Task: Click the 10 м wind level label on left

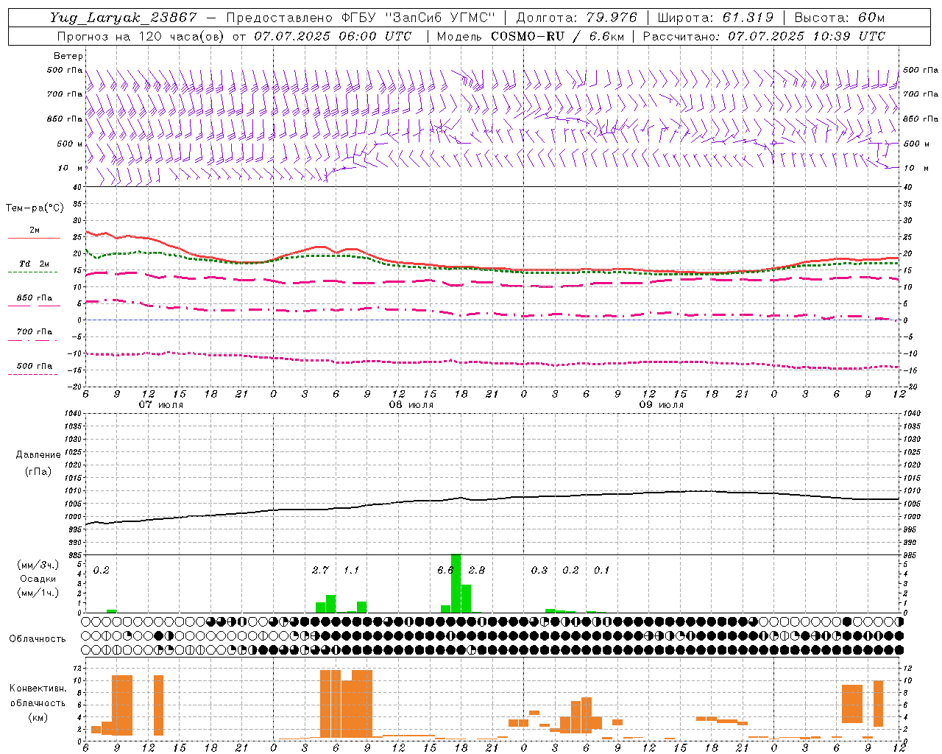Action: coord(71,168)
